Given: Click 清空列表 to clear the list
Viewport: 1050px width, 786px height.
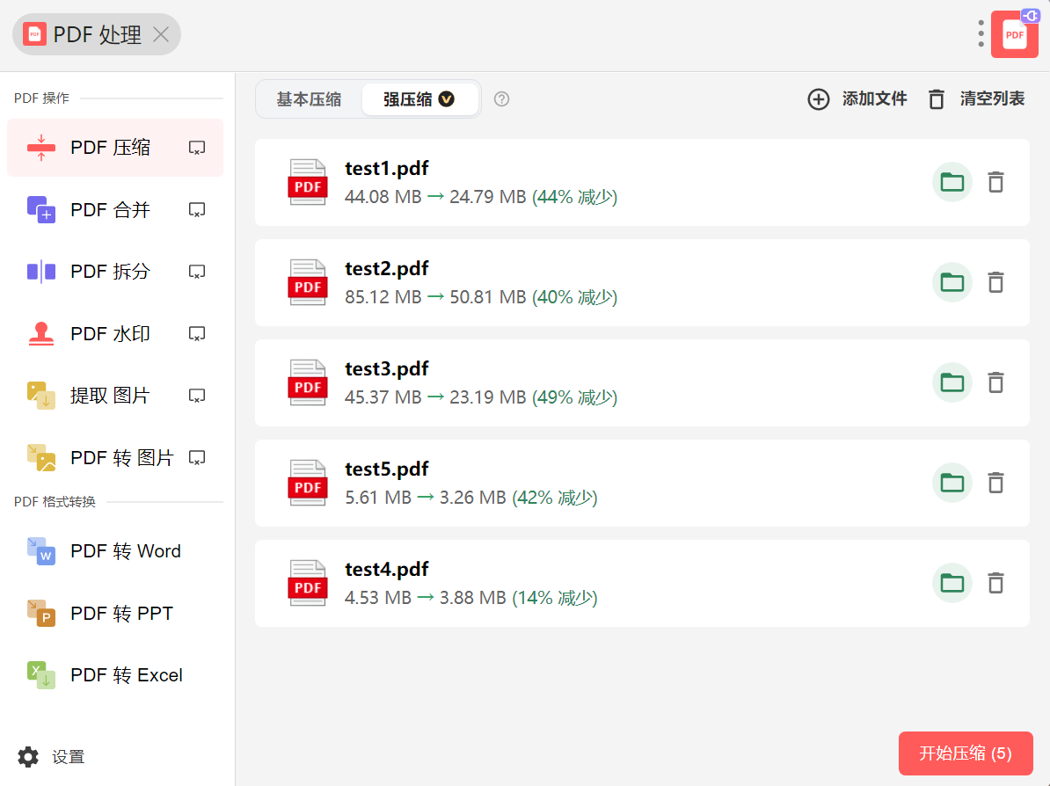Looking at the screenshot, I should pyautogui.click(x=976, y=99).
